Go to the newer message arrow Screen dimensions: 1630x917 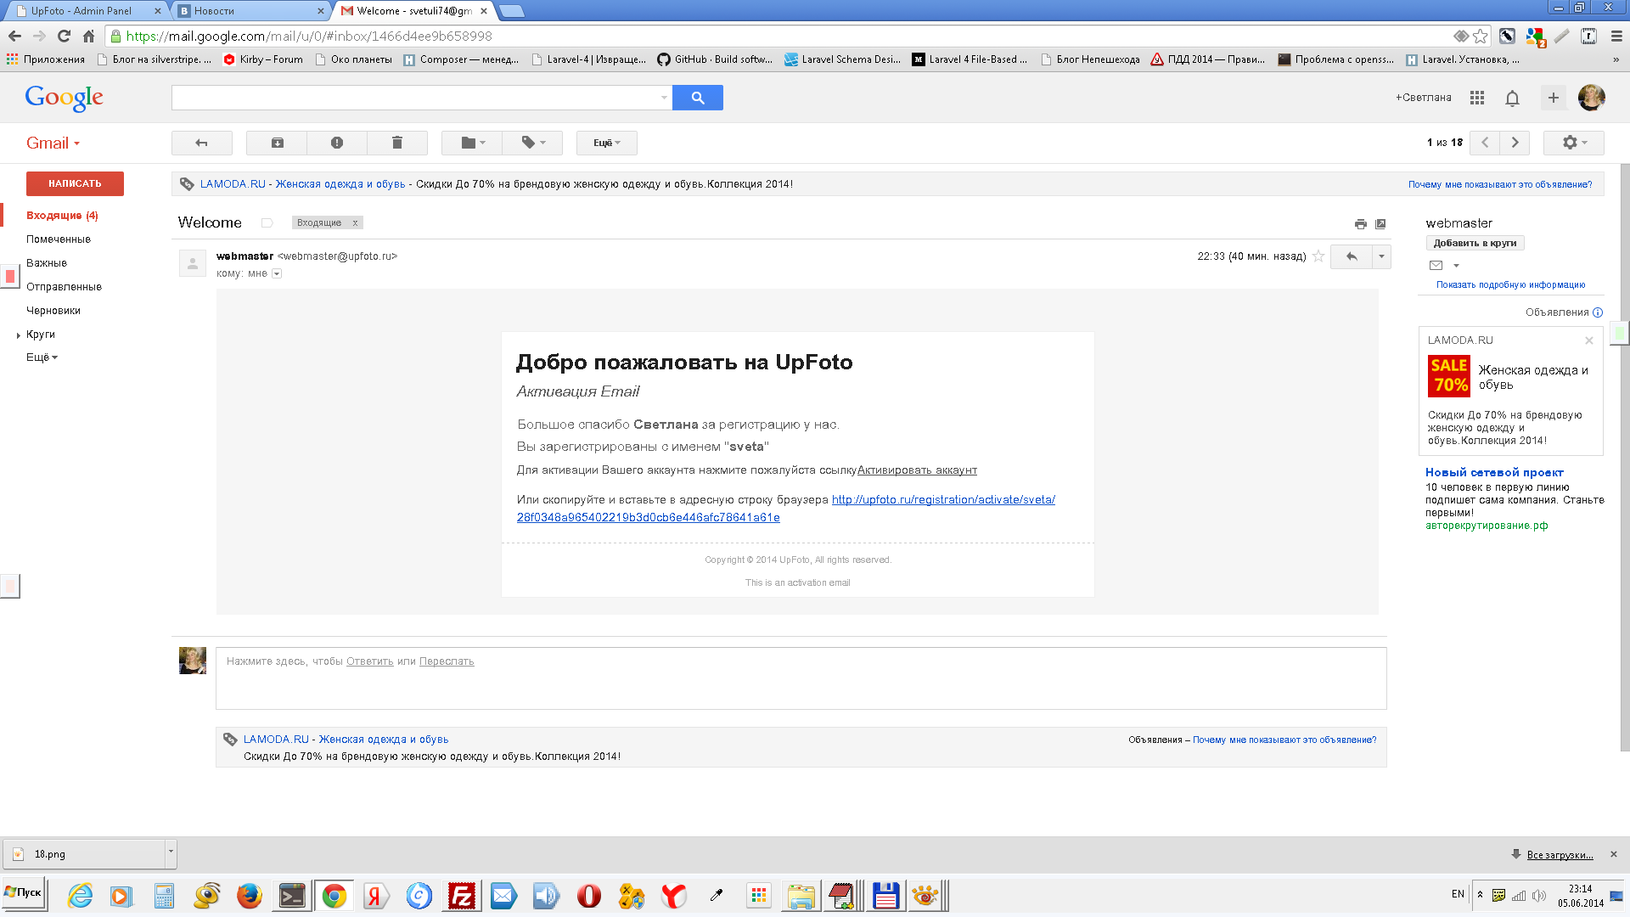tap(1485, 143)
